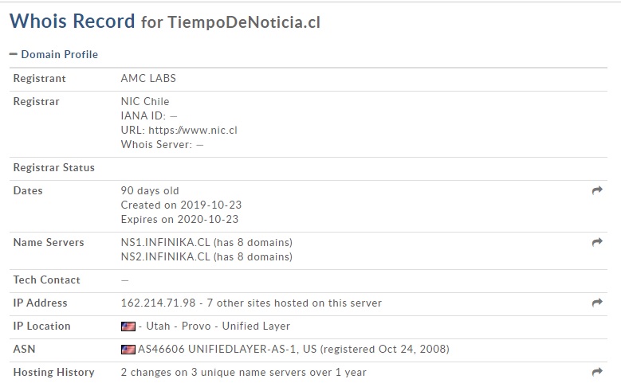Click the NS2.INFINIKA.CL name server
This screenshot has width=621, height=391.
point(165,256)
